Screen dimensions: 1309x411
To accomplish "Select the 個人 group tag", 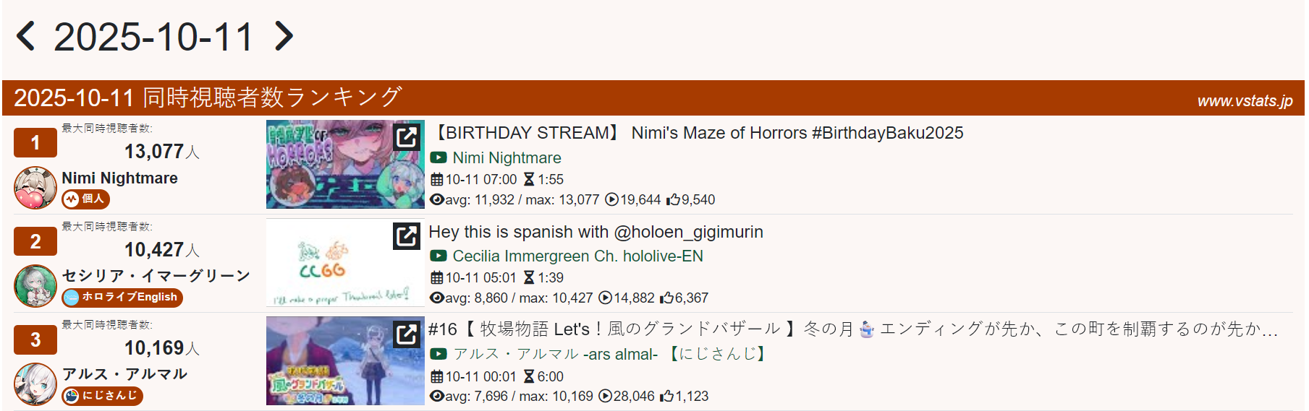I will coord(85,199).
